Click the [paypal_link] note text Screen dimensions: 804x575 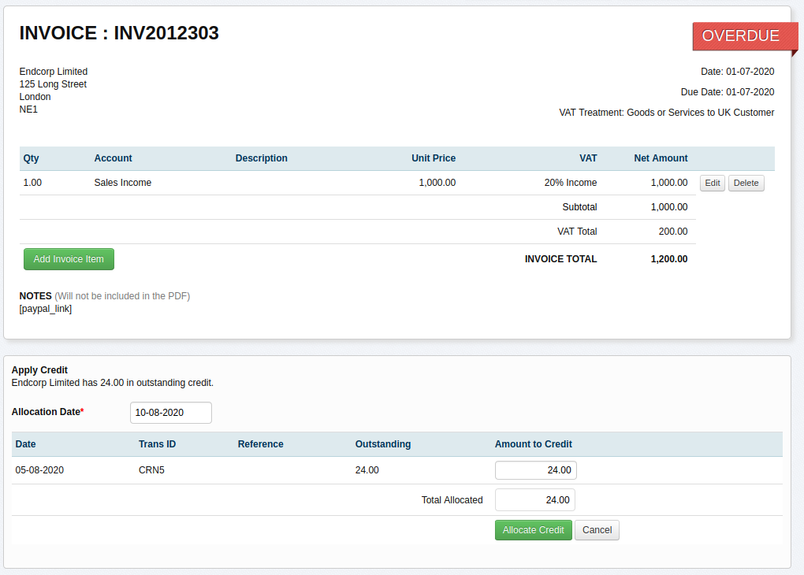tap(46, 309)
